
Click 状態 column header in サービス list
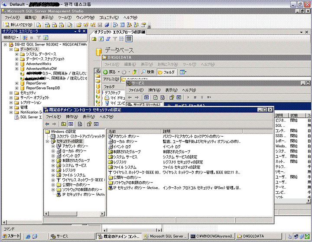pos(296,115)
